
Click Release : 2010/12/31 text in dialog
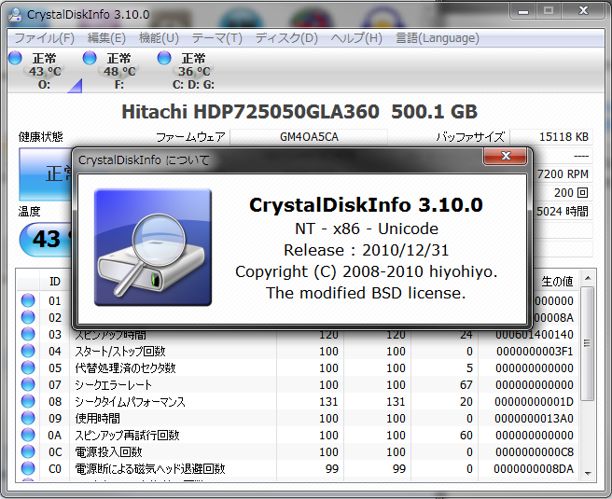pos(366,250)
